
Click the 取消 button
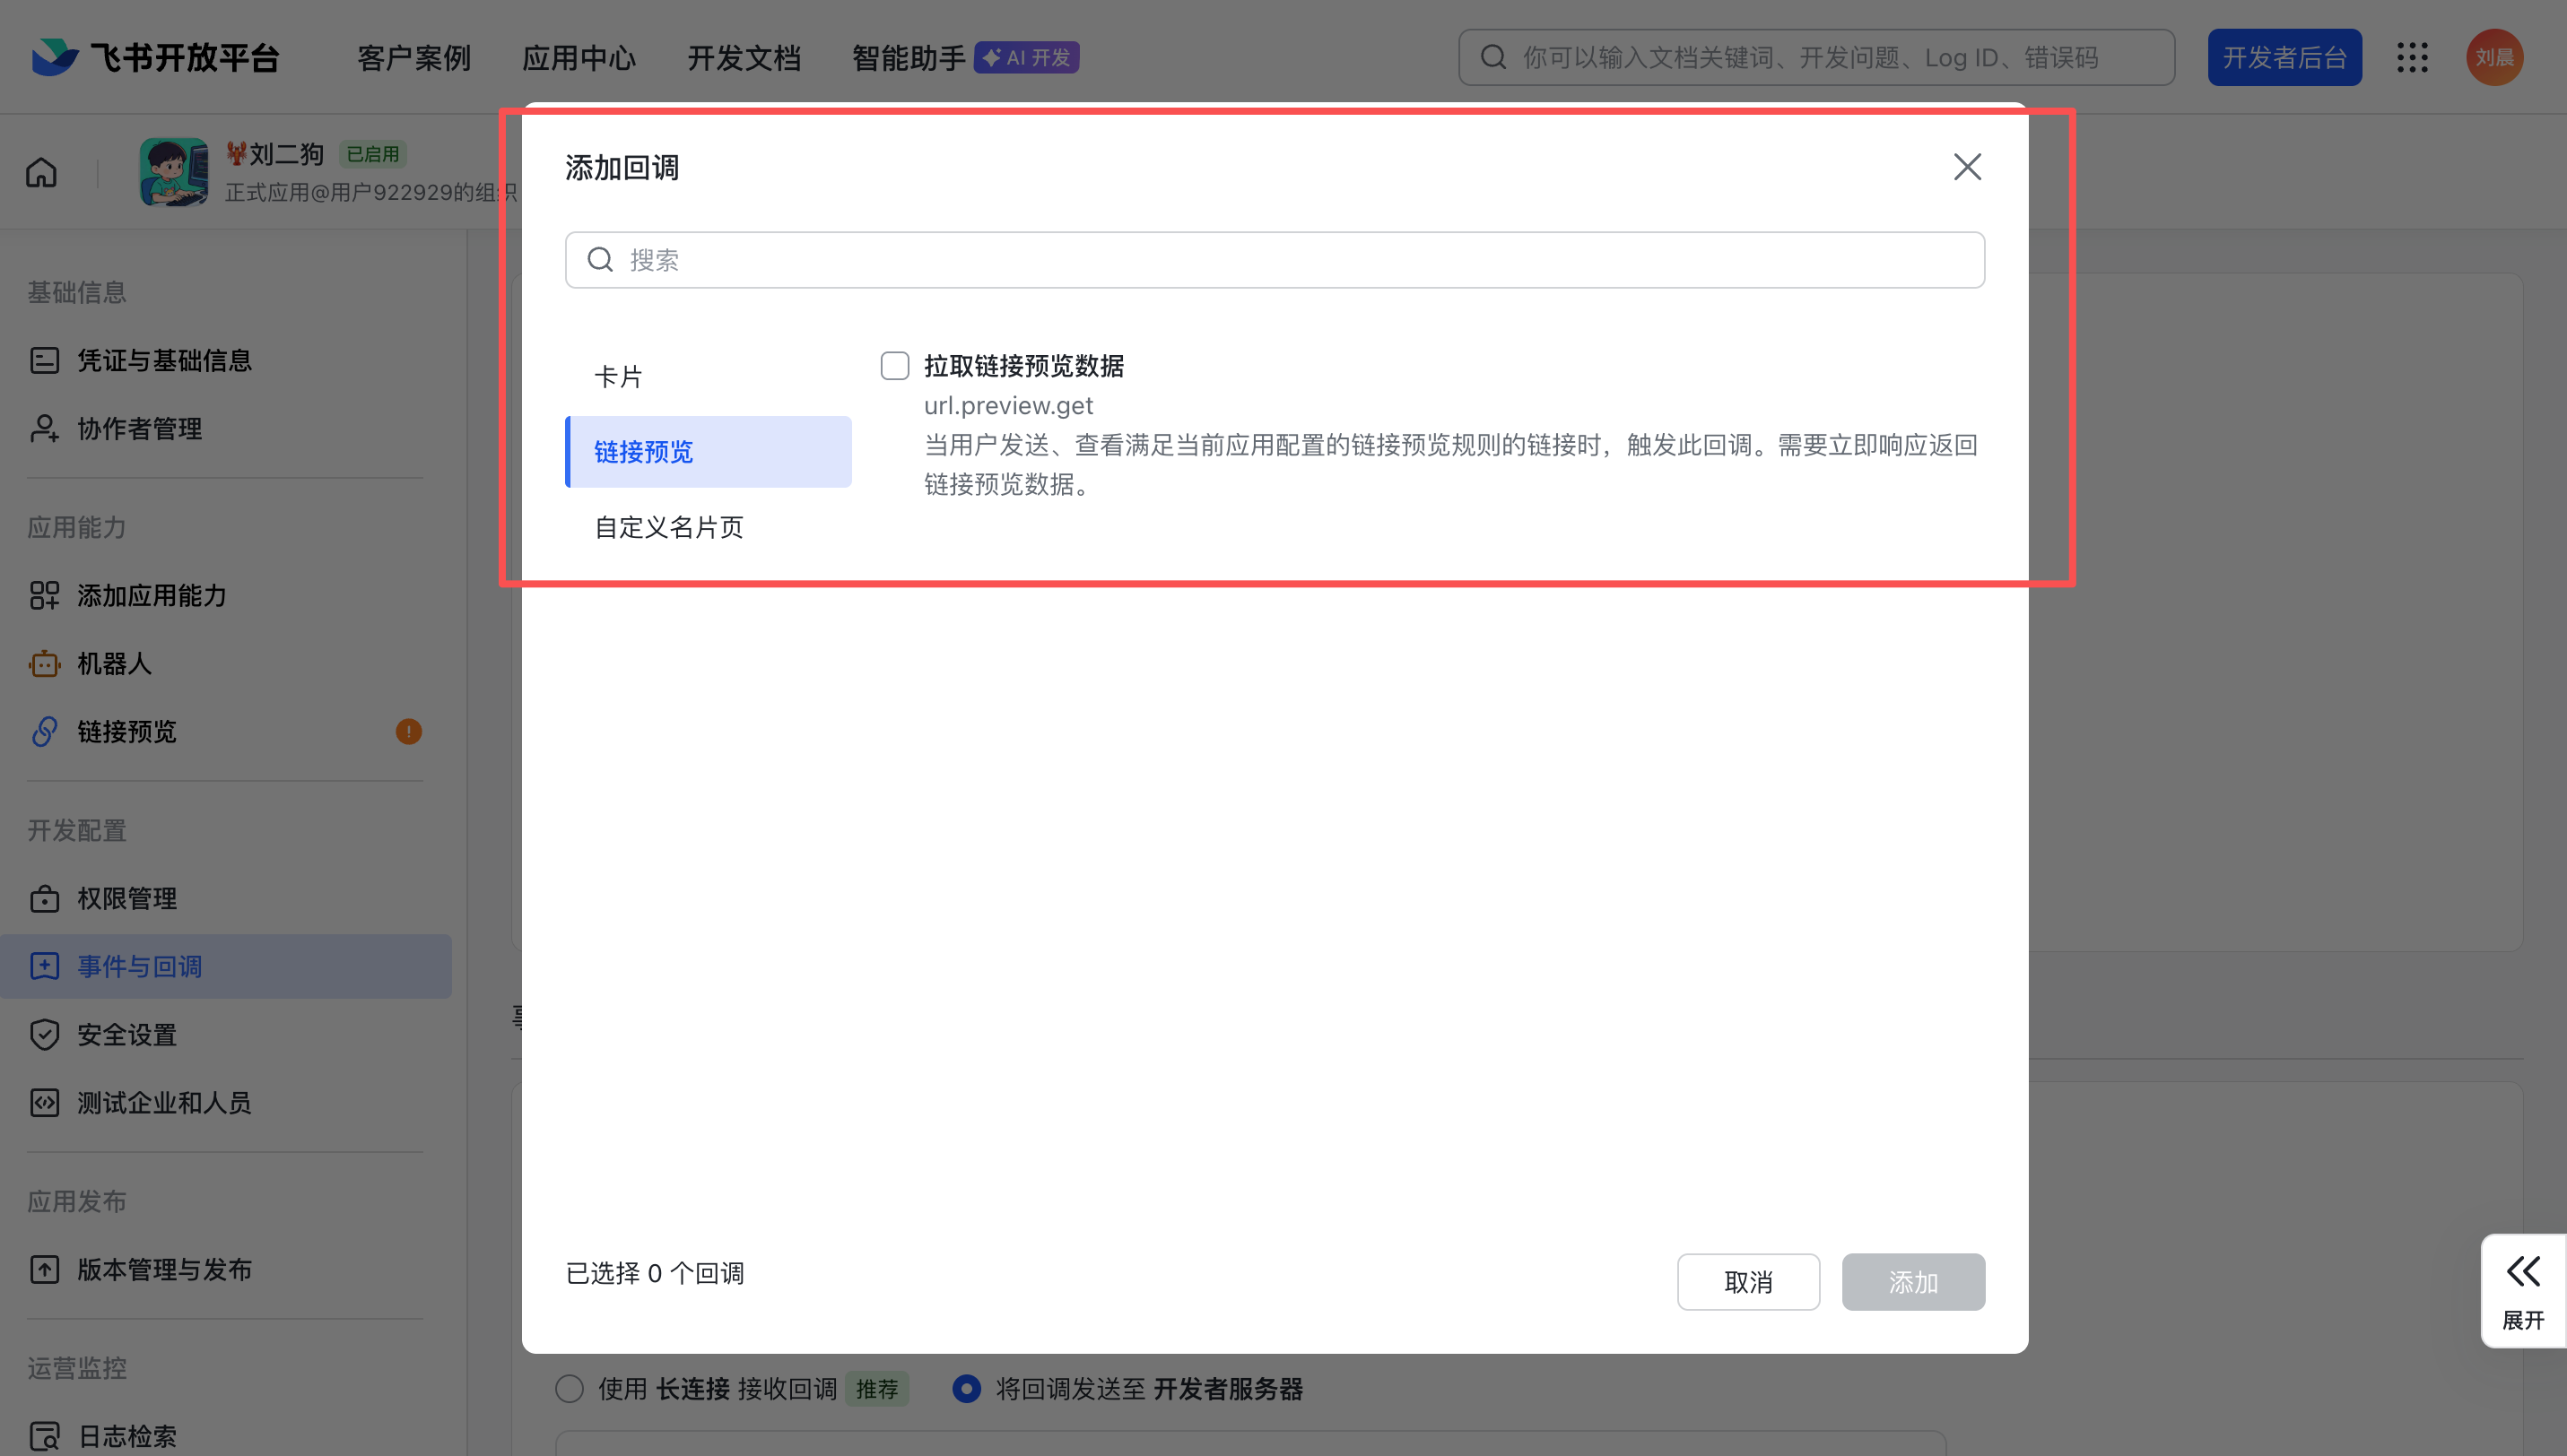(x=1748, y=1282)
